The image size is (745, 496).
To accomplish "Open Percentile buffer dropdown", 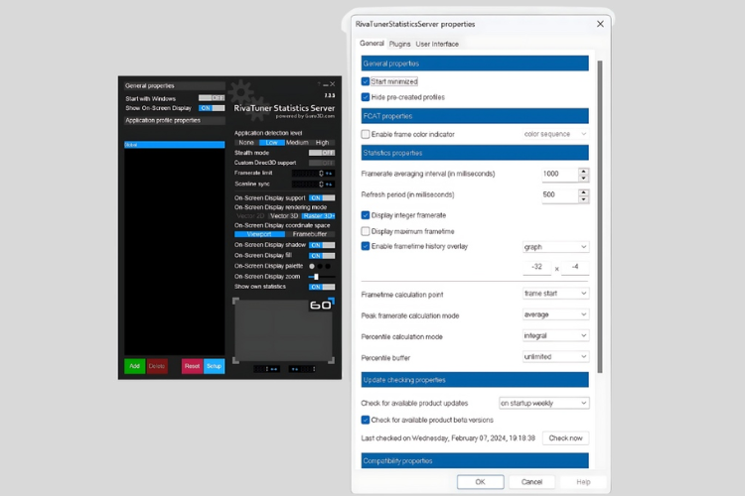I will 555,357.
